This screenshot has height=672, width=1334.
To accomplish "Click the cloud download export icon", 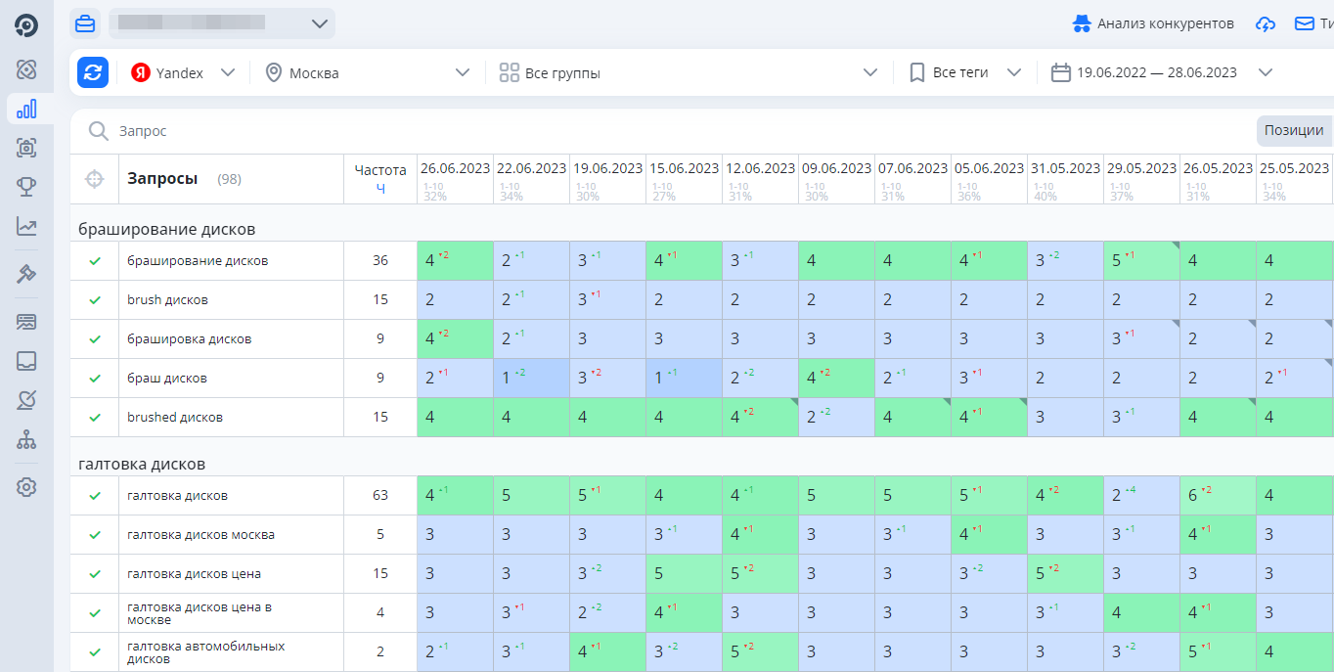I will pos(1266,23).
